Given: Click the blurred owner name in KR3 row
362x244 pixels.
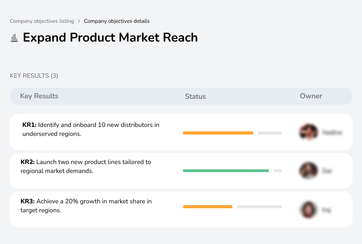Looking at the screenshot, I should [x=326, y=210].
